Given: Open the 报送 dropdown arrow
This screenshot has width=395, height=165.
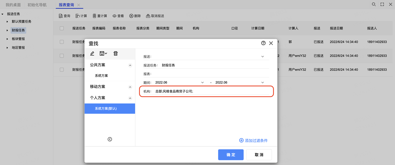Looking at the screenshot, I should pos(262,57).
